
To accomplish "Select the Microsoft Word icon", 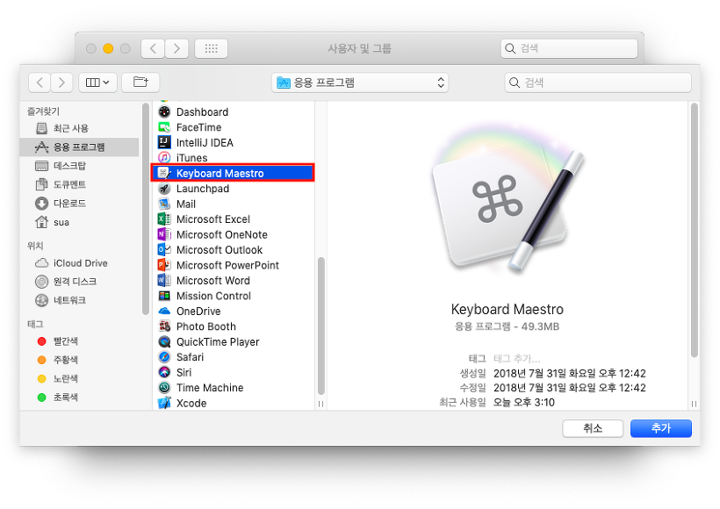I will pos(164,281).
